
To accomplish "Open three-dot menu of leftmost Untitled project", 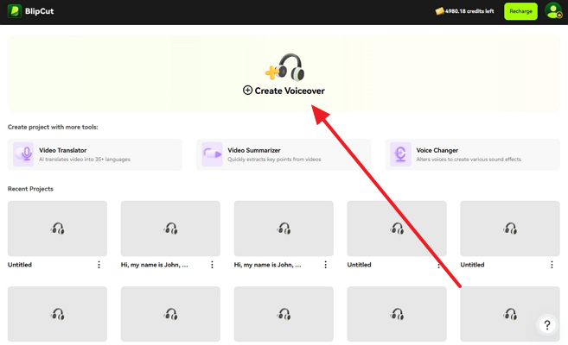I will point(99,265).
